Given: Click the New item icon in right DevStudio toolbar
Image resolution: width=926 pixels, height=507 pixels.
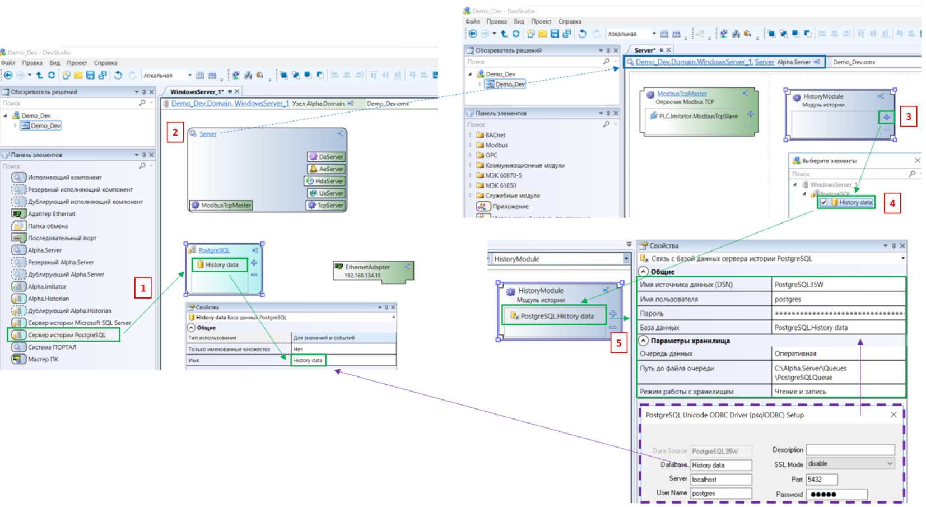Looking at the screenshot, I should [x=531, y=34].
